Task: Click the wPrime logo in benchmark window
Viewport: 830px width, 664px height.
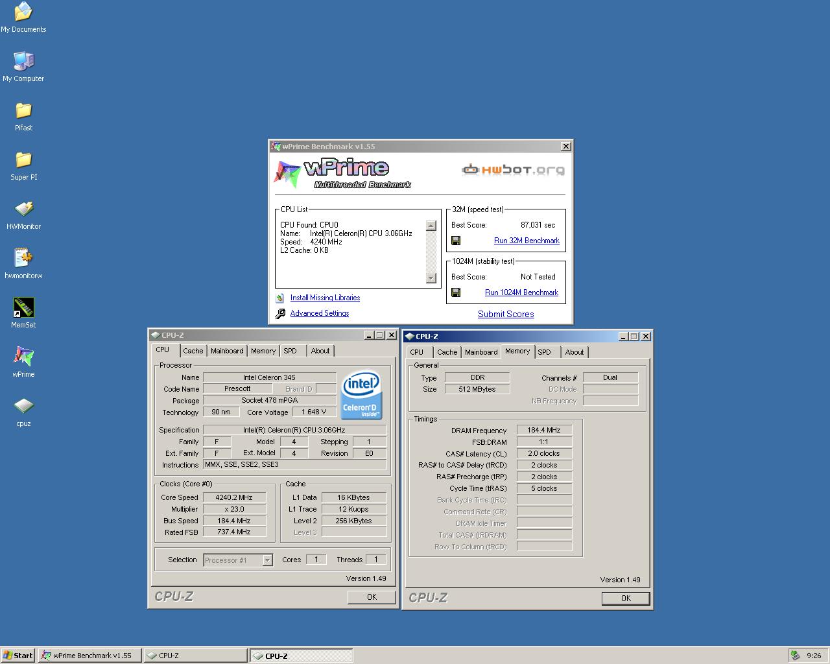Action: 342,173
